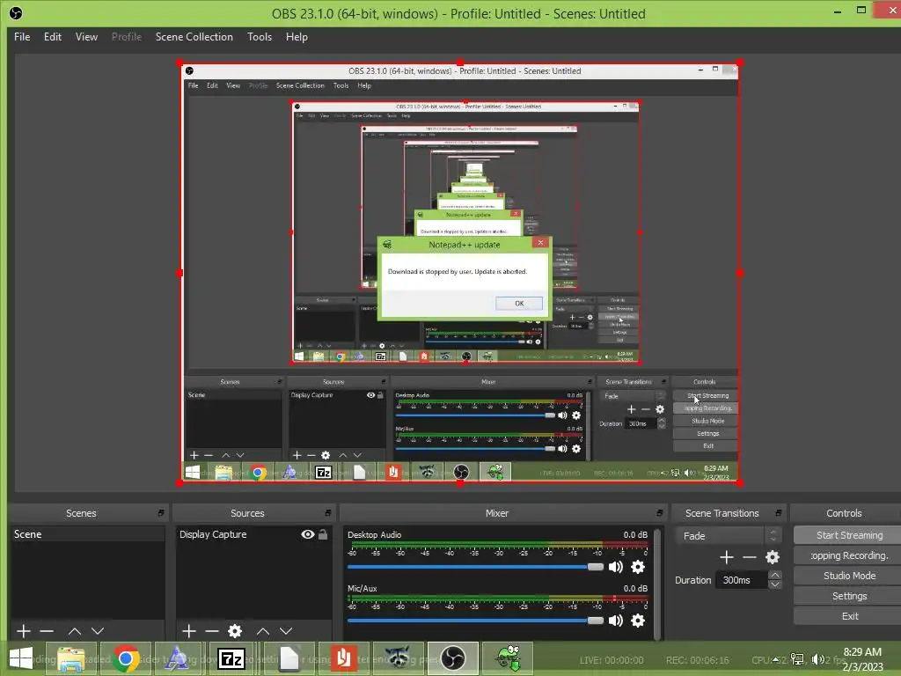Pop out the Scene Transitions dock panel
The width and height of the screenshot is (901, 676).
pos(778,513)
